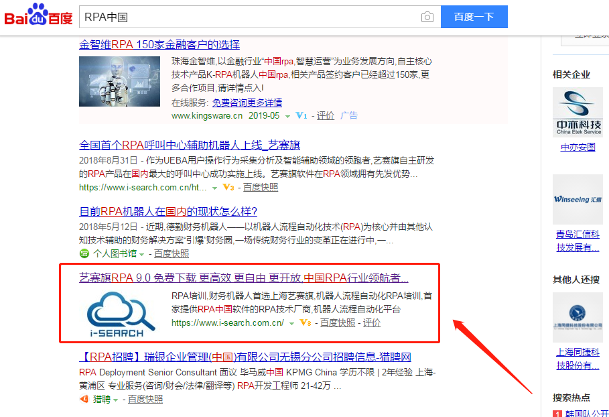
Task: Open result 目前RPA机器人在国内的现状怎么样?
Action: coord(168,211)
